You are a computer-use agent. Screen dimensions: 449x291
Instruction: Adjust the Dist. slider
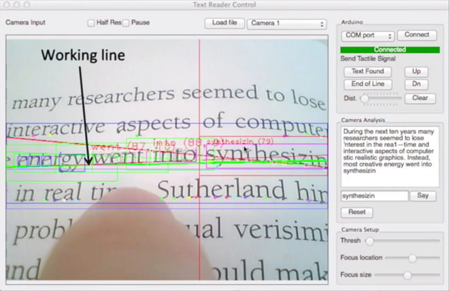pos(365,99)
